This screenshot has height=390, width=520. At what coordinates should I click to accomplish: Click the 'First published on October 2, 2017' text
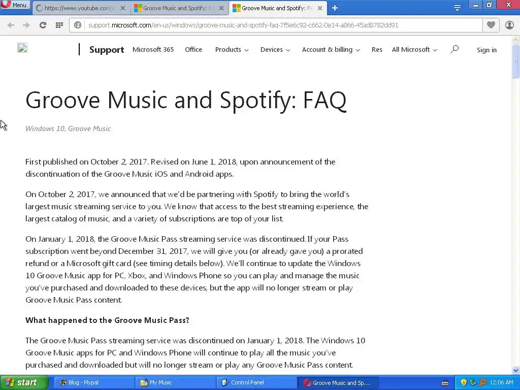[86, 162]
